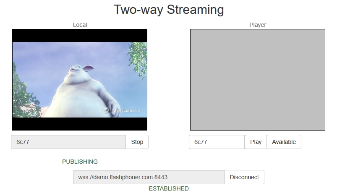Screen dimensions: 337x196
Task: Click the top black bar of Local video
Action: [80, 35]
